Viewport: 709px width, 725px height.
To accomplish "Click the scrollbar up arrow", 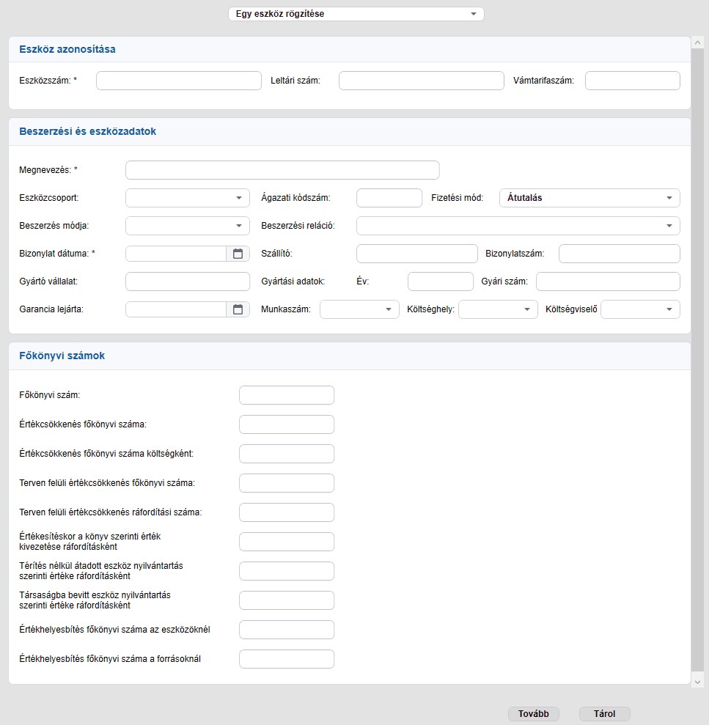I will tap(697, 43).
